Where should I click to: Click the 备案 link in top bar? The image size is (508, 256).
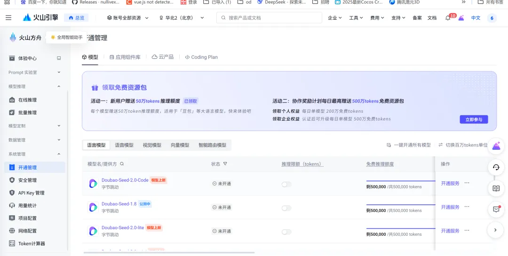click(x=417, y=18)
